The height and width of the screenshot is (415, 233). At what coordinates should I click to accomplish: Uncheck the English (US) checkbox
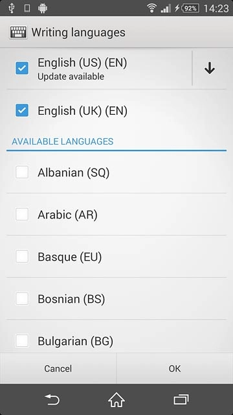(x=22, y=68)
